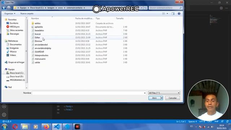The image size is (231, 130).
Task: Focus the search sistemainventario field
Action: [x=164, y=8]
